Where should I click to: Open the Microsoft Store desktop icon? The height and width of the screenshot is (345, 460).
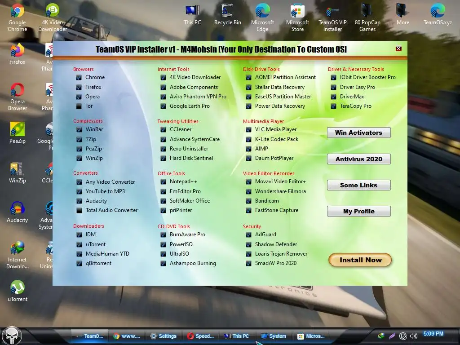tap(297, 18)
